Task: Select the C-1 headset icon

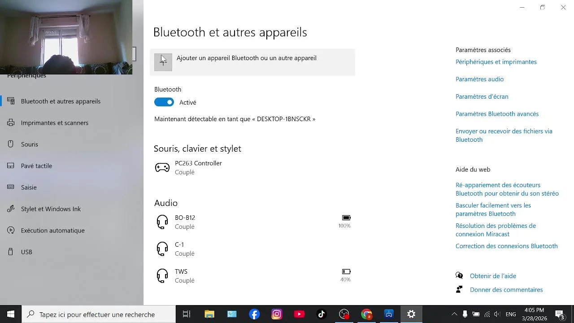Action: (x=162, y=249)
